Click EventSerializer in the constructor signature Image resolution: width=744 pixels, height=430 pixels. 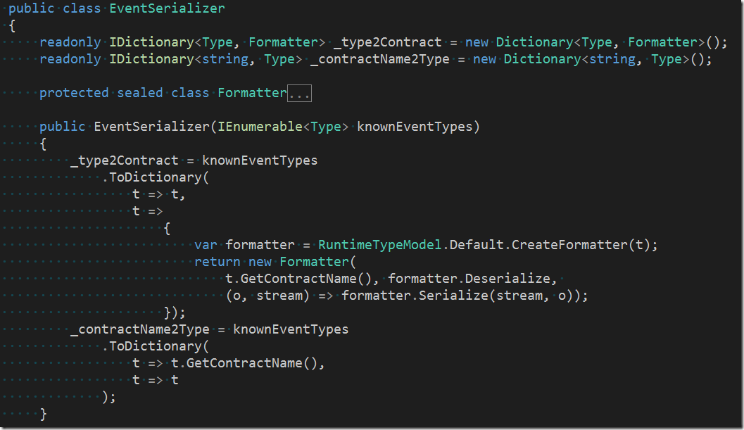coord(152,127)
